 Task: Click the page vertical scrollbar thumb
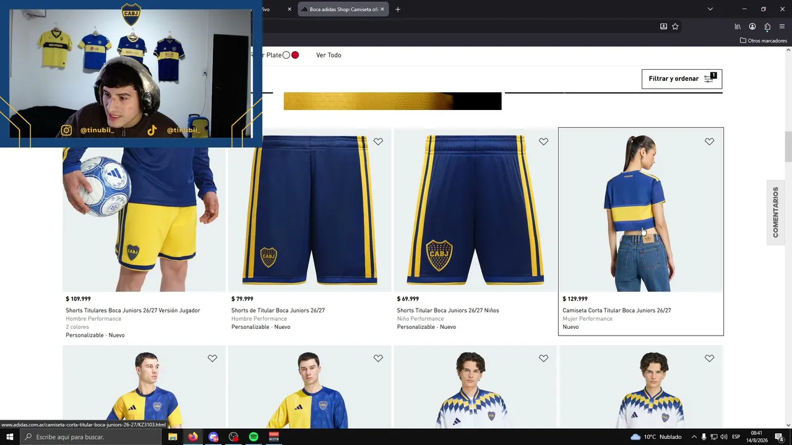click(788, 146)
